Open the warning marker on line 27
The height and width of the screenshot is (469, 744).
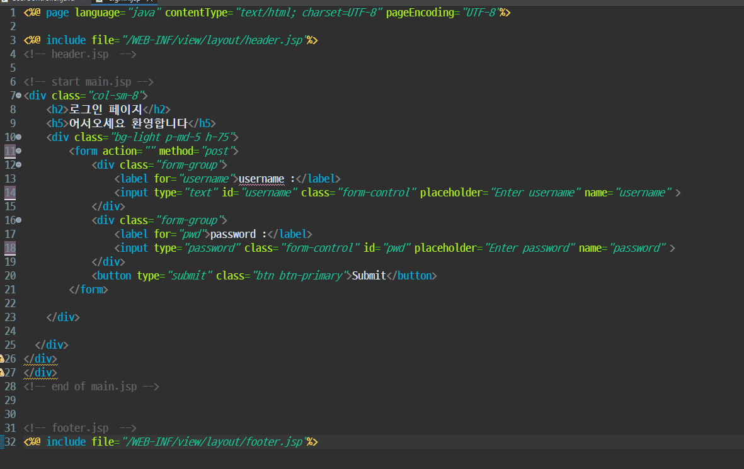click(x=2, y=372)
